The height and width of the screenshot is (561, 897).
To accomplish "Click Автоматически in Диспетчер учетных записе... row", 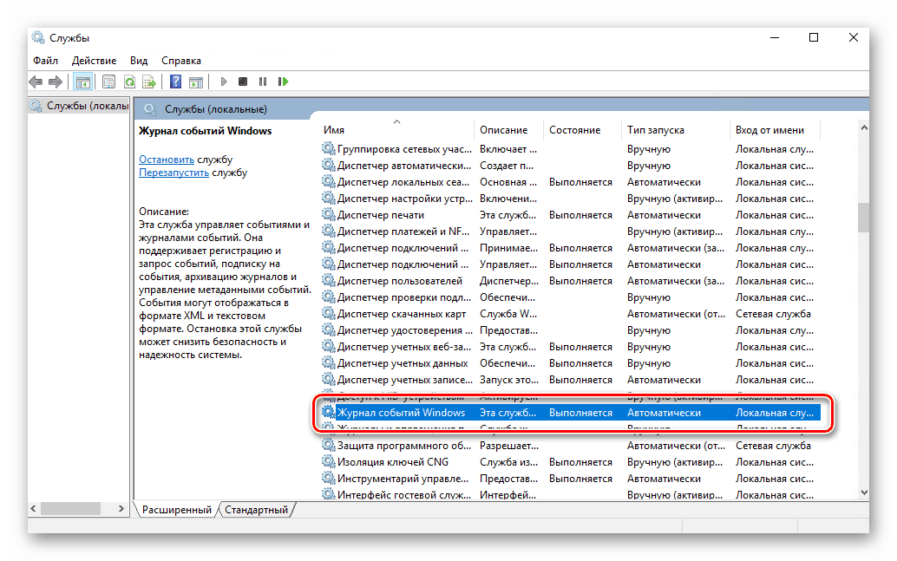I will [x=664, y=380].
